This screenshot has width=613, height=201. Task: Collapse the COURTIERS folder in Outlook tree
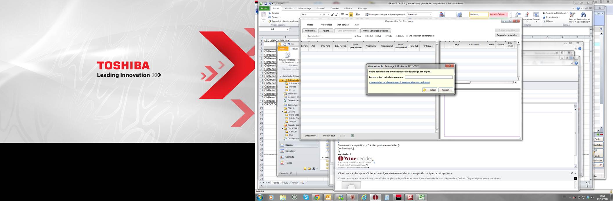283,128
